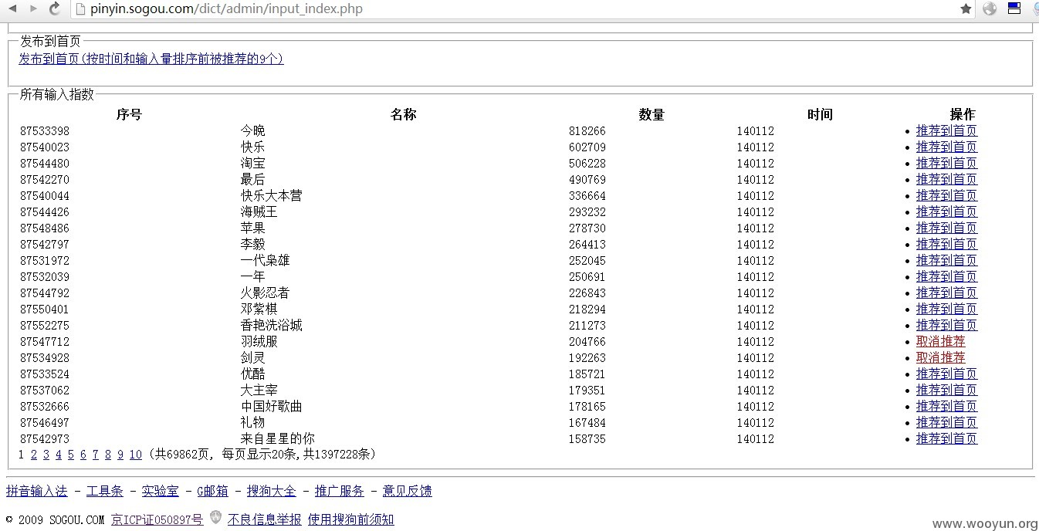Go to page 8 of results
This screenshot has height=531, width=1039.
pyautogui.click(x=108, y=455)
